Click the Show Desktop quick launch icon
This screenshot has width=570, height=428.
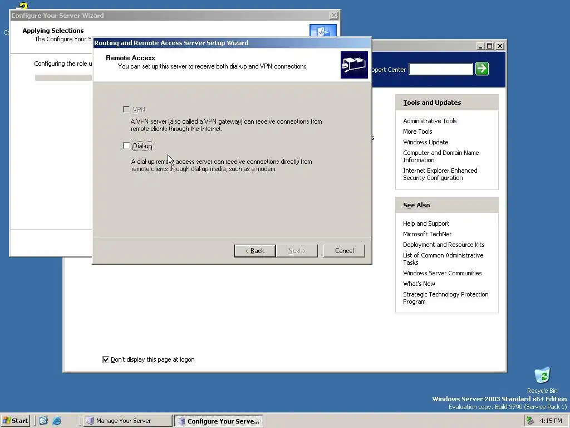[x=43, y=421]
